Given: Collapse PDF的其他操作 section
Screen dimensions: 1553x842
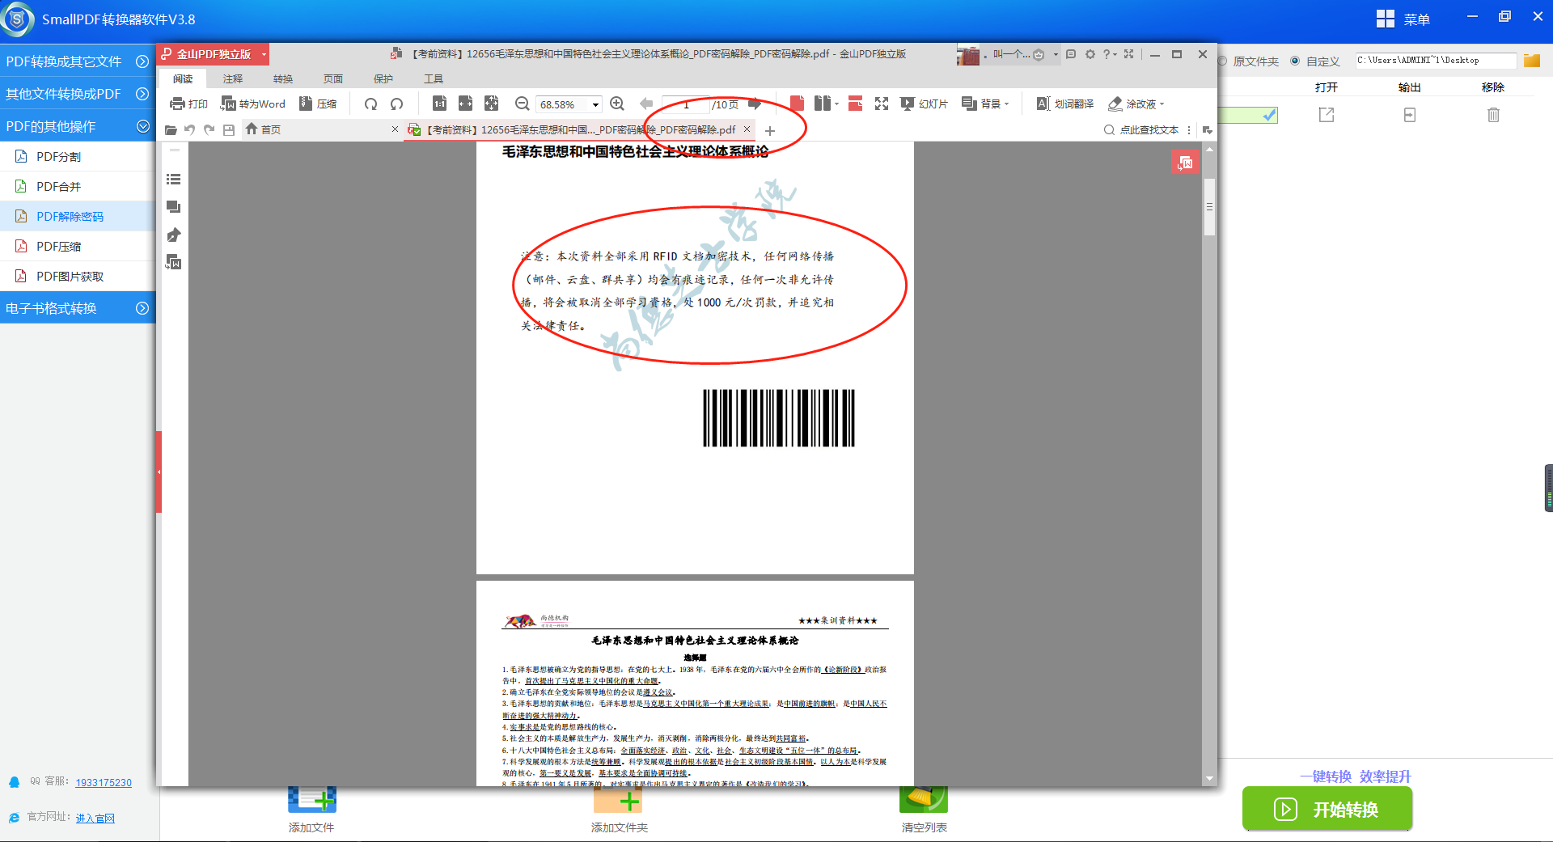Looking at the screenshot, I should (78, 125).
